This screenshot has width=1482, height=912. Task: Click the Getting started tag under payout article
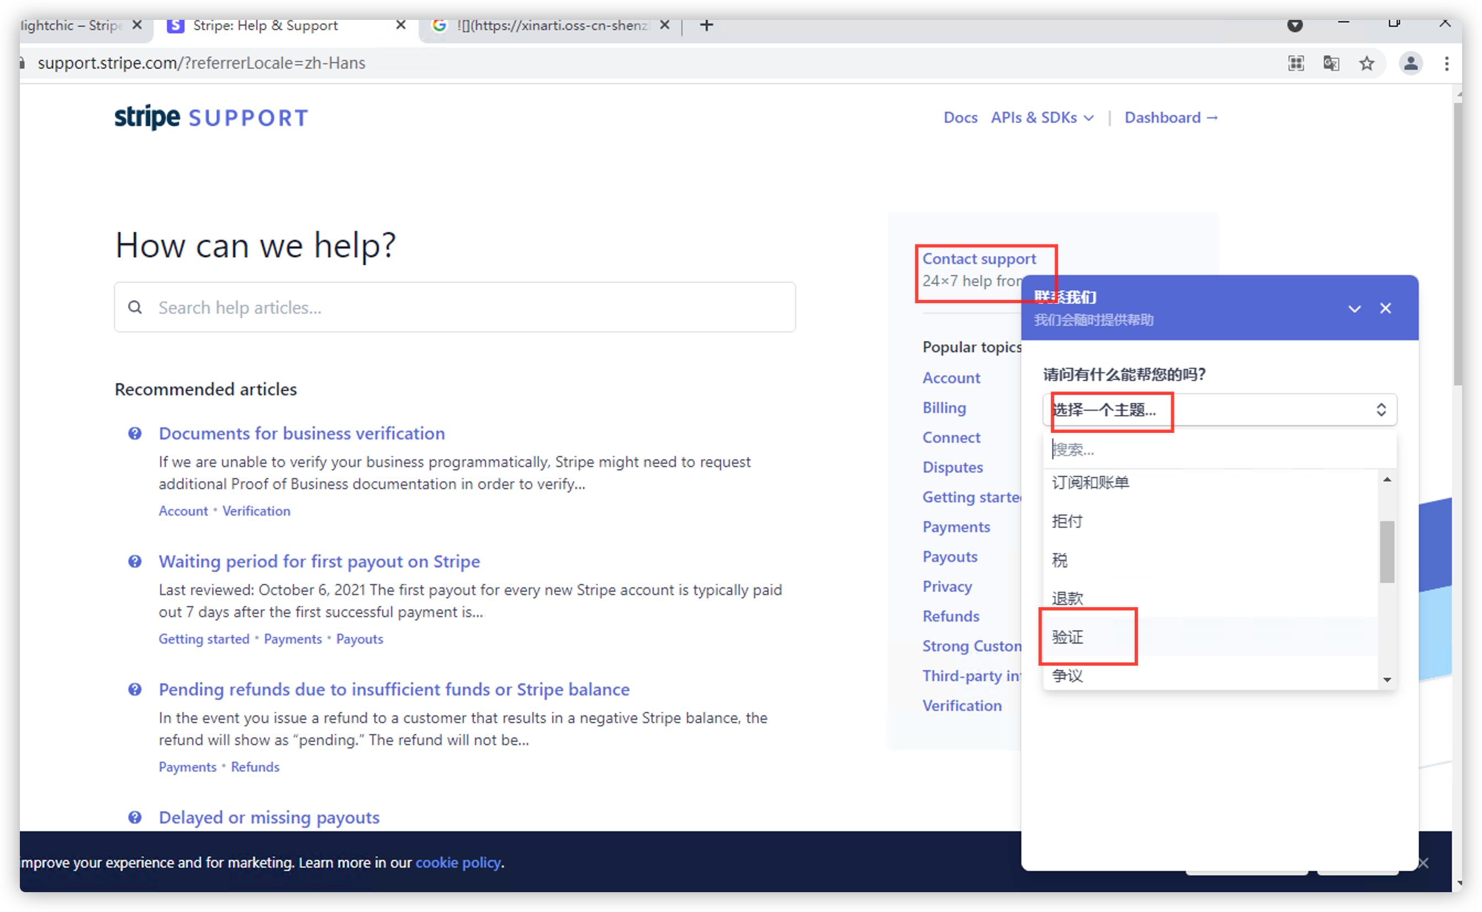click(x=204, y=639)
